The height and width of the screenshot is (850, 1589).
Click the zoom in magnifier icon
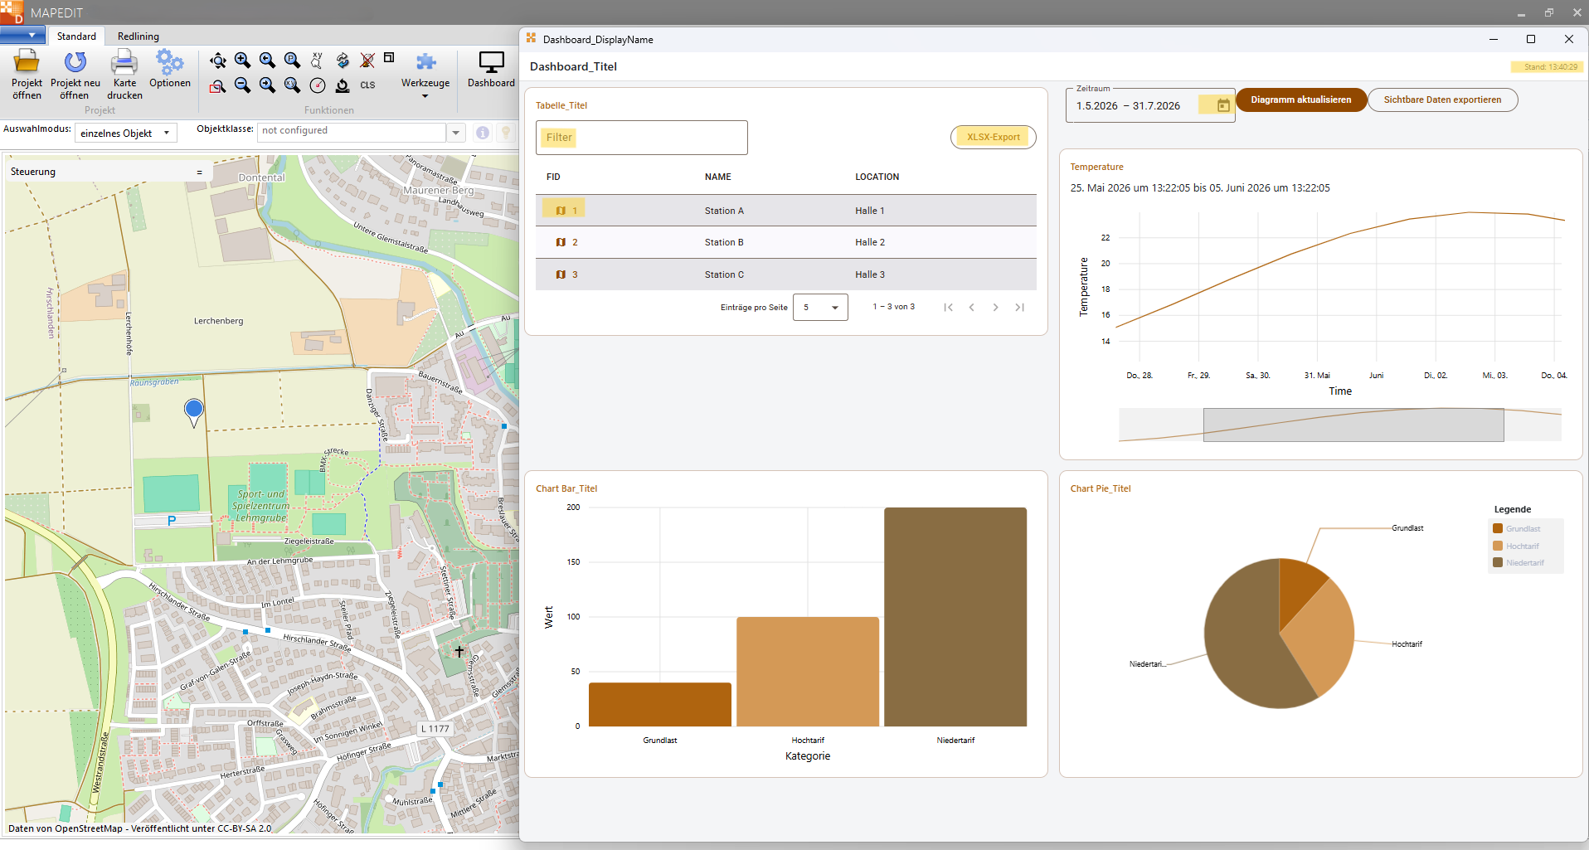pos(242,60)
